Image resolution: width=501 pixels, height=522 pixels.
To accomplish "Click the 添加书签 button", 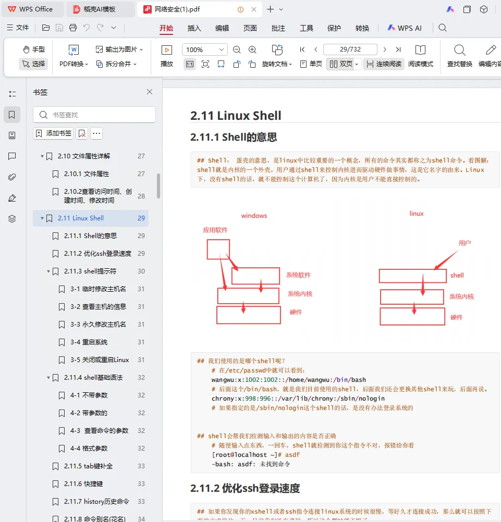I will [x=53, y=133].
